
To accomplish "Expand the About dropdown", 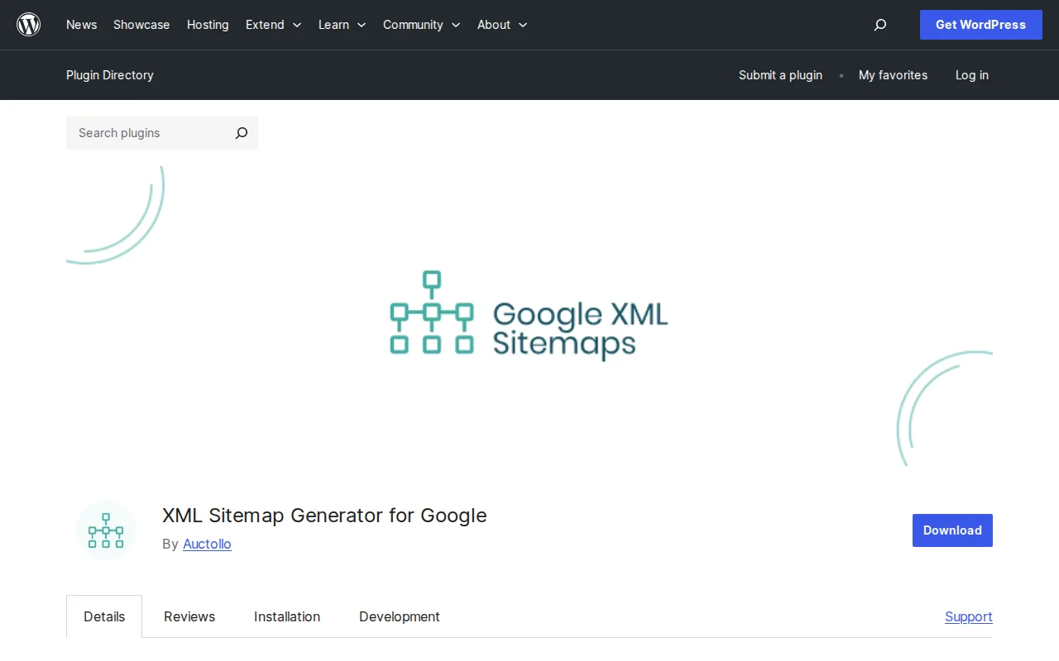I will [501, 25].
